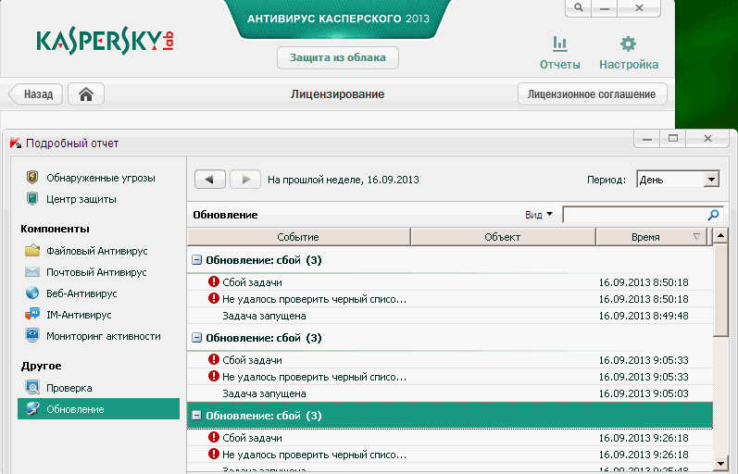Click the Назад back button
Viewport: 738px width, 474px height.
tap(36, 94)
